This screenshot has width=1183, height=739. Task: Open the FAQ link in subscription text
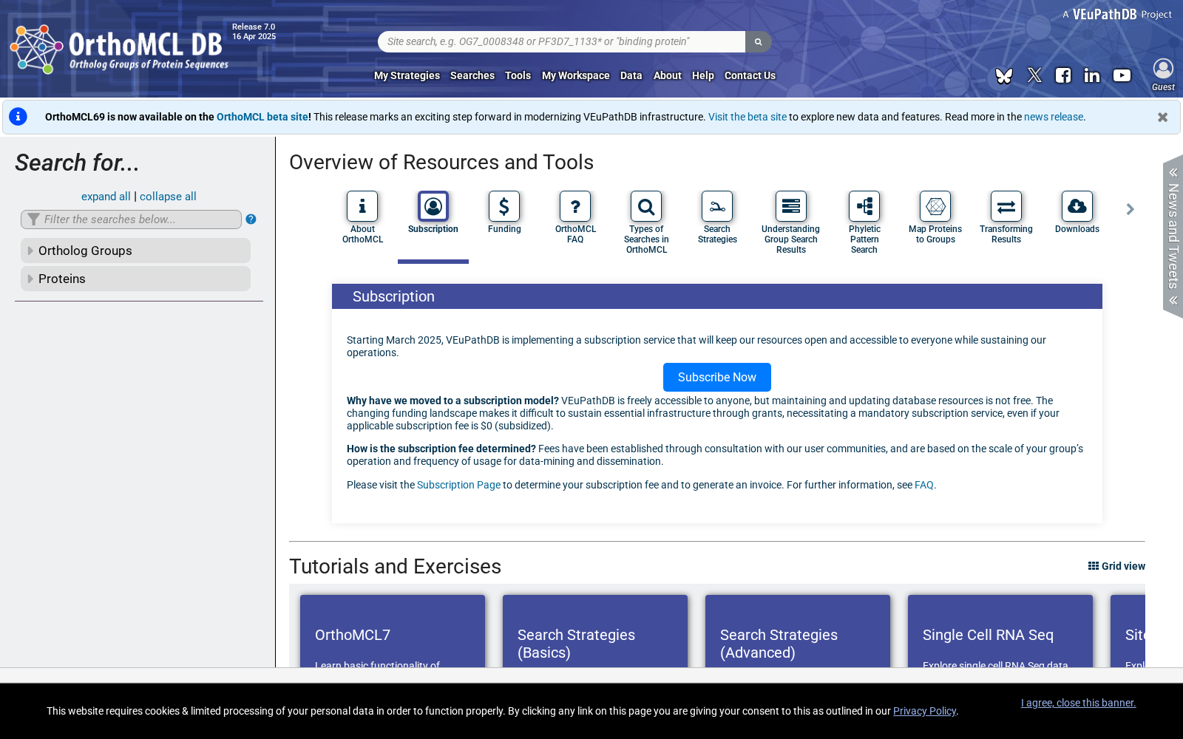click(924, 485)
